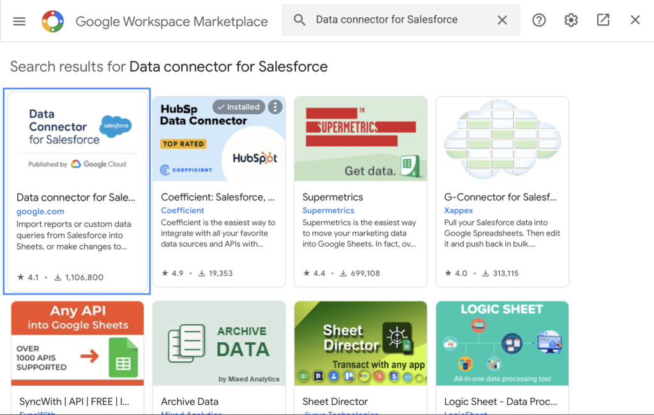Open the Xappex developer link
Viewport: 654px width, 415px height.
click(x=459, y=211)
